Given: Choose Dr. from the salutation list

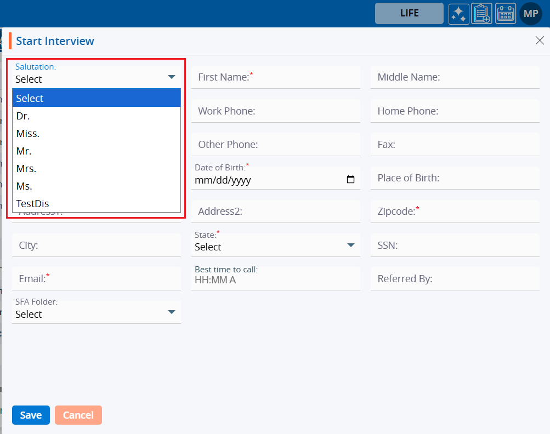Looking at the screenshot, I should 23,116.
